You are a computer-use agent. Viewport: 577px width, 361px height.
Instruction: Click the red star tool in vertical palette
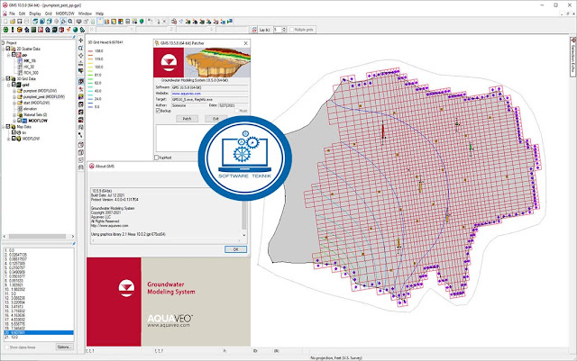click(x=81, y=89)
